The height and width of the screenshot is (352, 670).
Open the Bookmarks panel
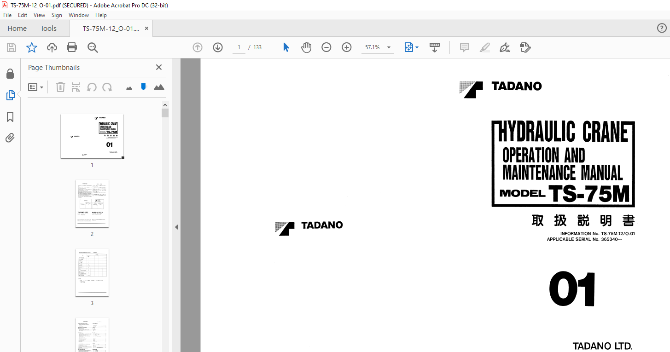coord(10,117)
